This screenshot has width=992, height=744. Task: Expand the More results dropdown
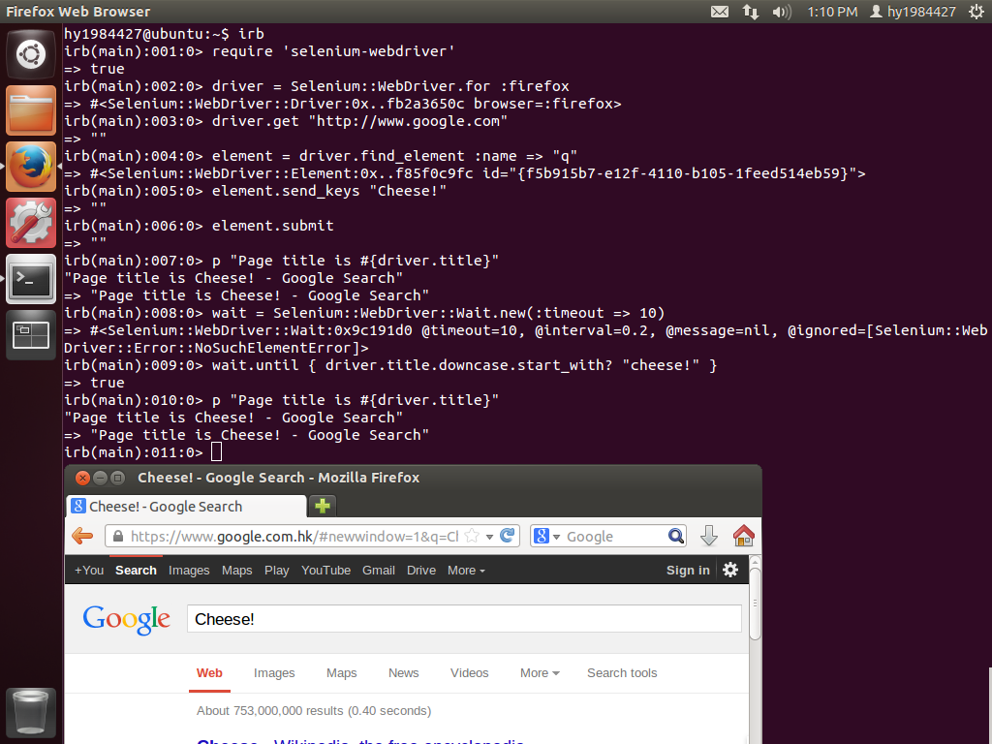(x=540, y=673)
